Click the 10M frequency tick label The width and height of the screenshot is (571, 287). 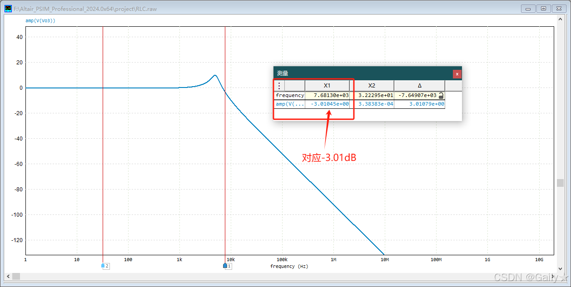385,259
